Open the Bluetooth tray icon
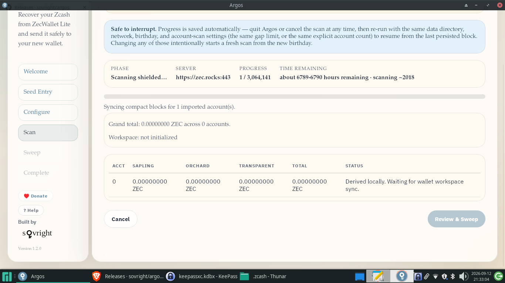The image size is (505, 283). pyautogui.click(x=453, y=276)
